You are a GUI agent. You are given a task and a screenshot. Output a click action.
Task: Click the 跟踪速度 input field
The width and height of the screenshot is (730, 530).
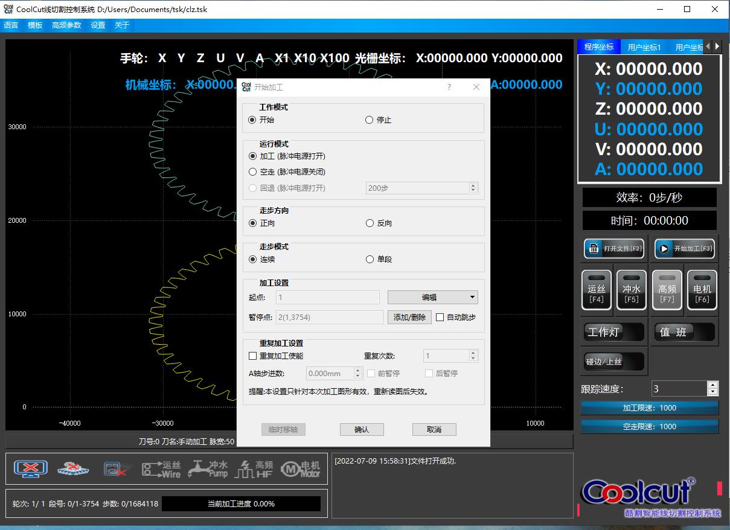[679, 389]
